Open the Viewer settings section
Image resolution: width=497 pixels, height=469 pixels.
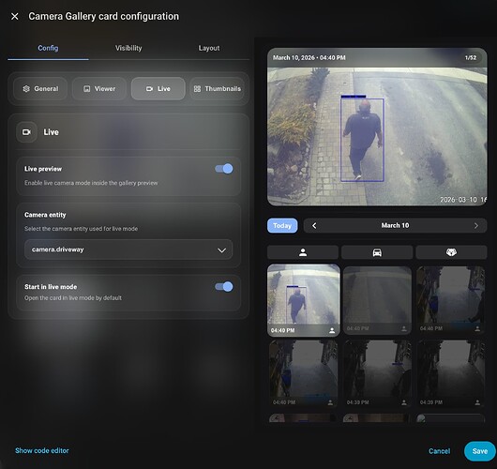click(x=99, y=89)
